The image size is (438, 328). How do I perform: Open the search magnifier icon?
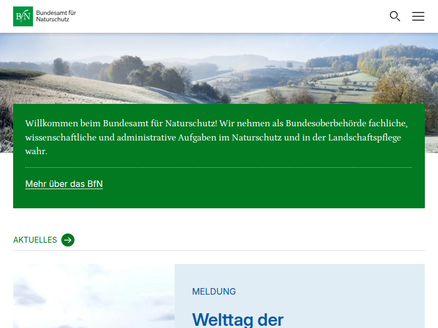(x=395, y=16)
